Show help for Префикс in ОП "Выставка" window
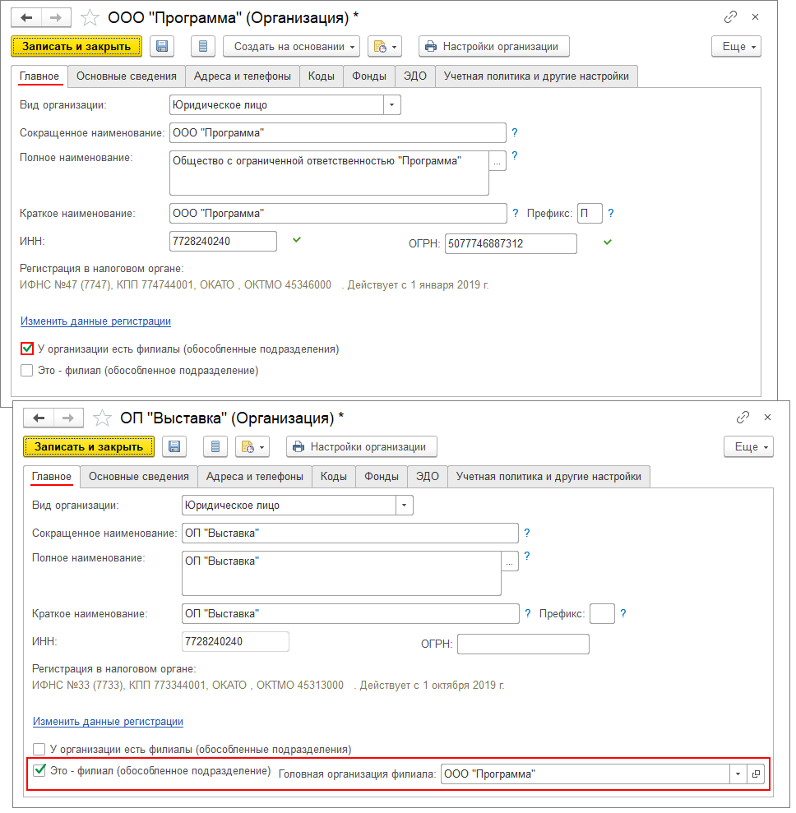This screenshot has height=813, width=796. coord(623,613)
